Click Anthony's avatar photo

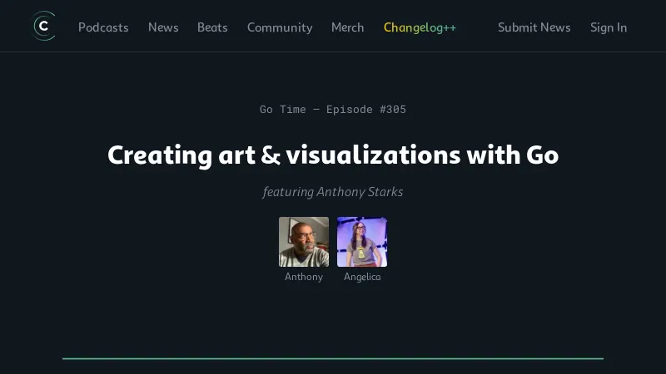coord(304,242)
